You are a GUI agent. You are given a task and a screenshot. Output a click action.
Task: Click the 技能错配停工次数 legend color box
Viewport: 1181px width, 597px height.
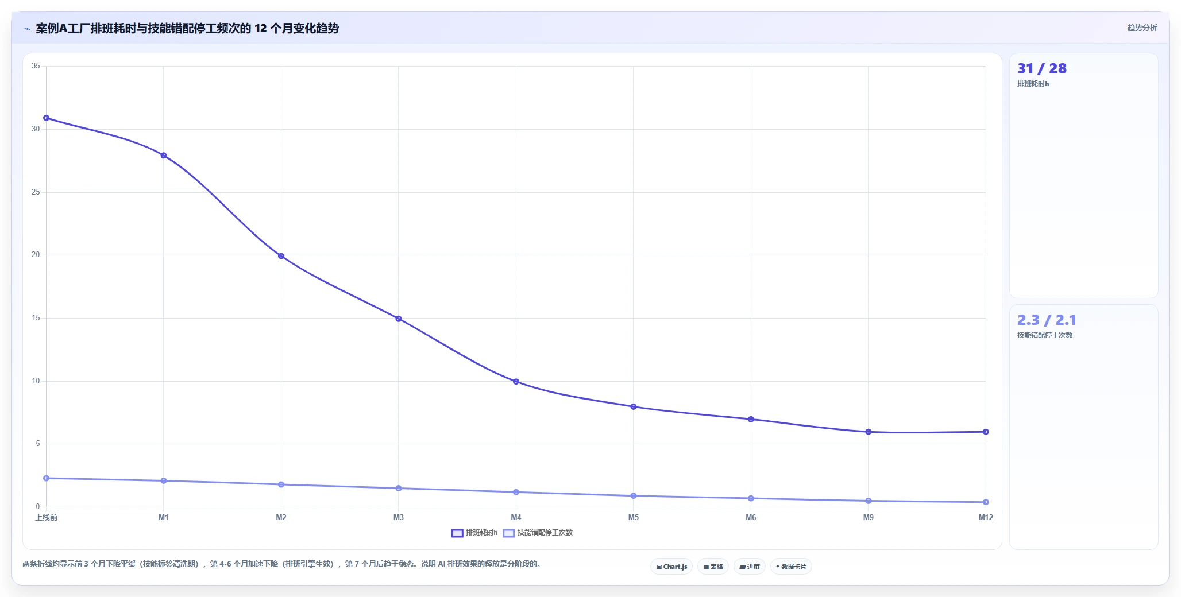508,533
